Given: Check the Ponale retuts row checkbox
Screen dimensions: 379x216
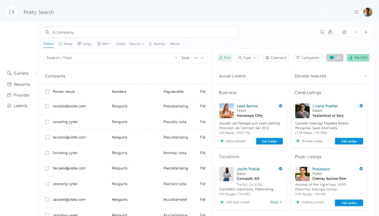Looking at the screenshot, I should point(47,91).
